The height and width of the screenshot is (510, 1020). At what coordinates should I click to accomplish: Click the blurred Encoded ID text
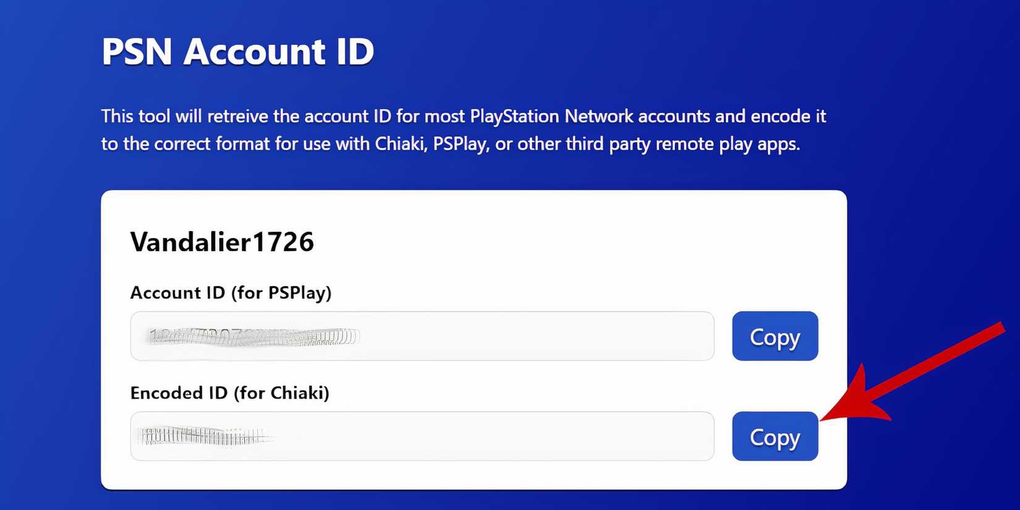point(204,436)
